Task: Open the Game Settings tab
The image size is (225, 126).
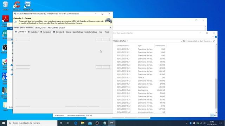Action: pyautogui.click(x=78, y=32)
